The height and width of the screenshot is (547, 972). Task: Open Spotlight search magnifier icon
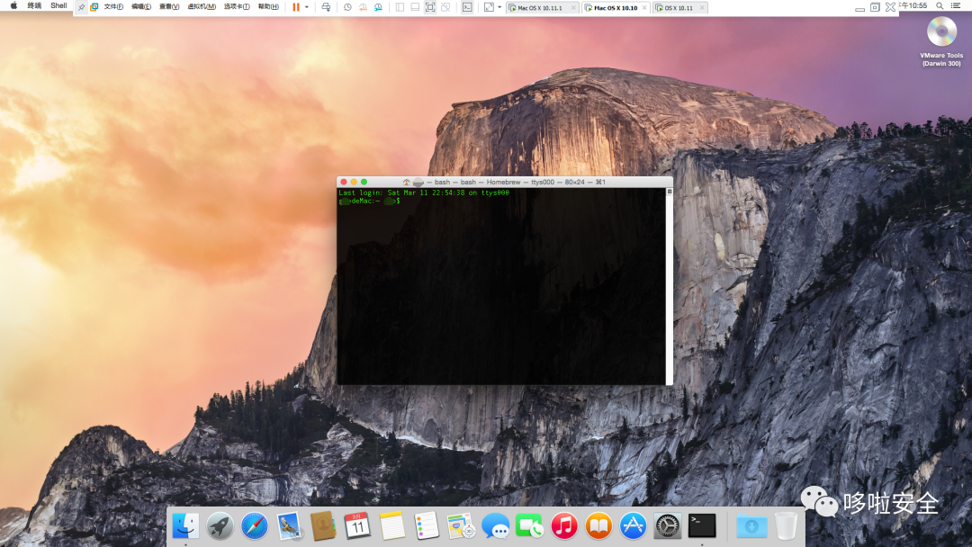tap(940, 5)
